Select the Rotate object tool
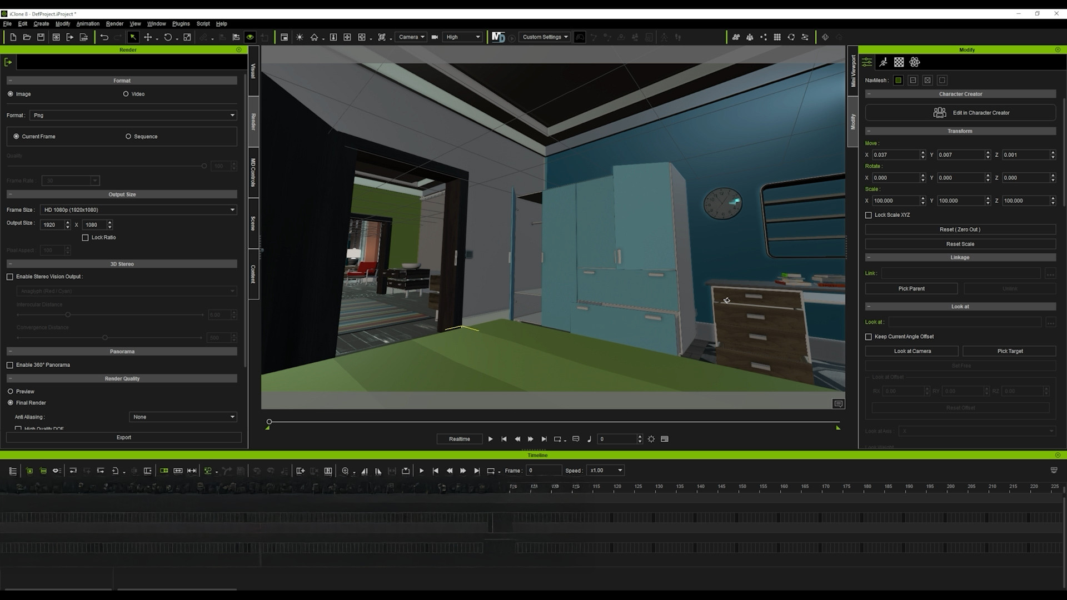Screen dimensions: 1067x600 (168, 37)
